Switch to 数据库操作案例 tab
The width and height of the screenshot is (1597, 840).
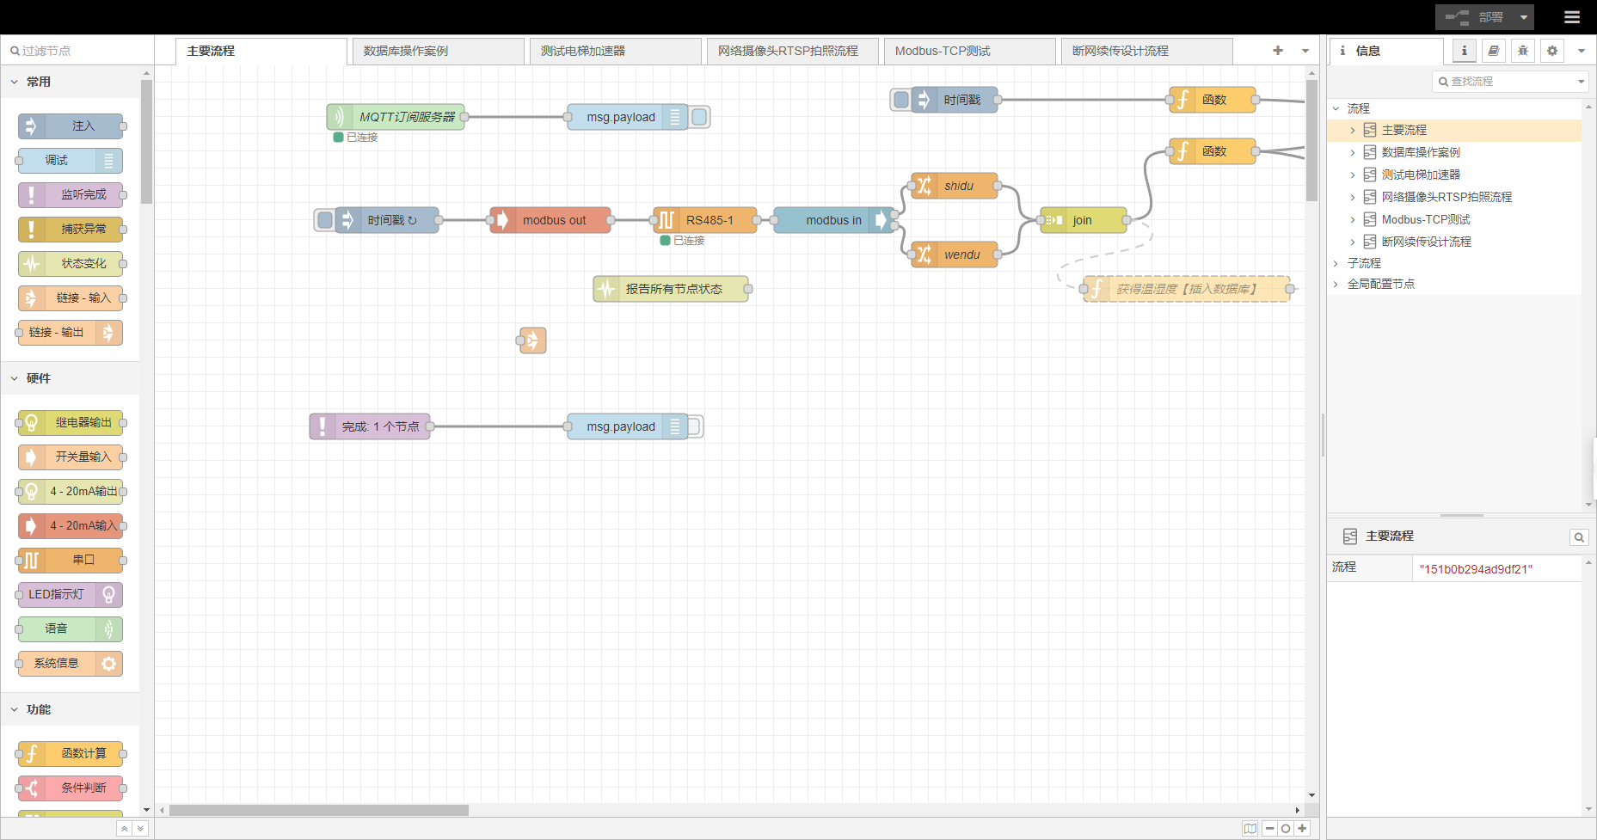coord(439,51)
